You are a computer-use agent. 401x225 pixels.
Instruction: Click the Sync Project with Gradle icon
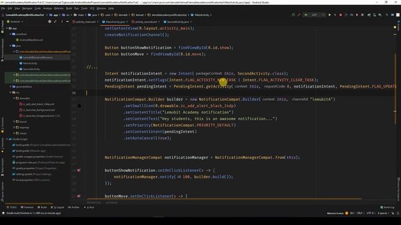point(369,15)
